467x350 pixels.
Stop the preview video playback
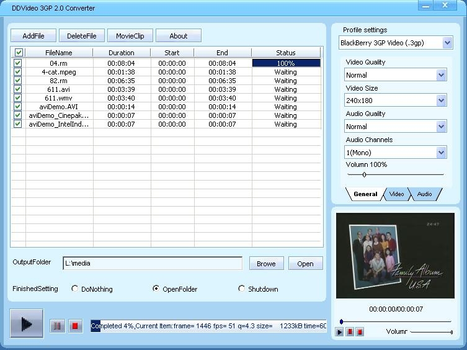tap(360, 332)
